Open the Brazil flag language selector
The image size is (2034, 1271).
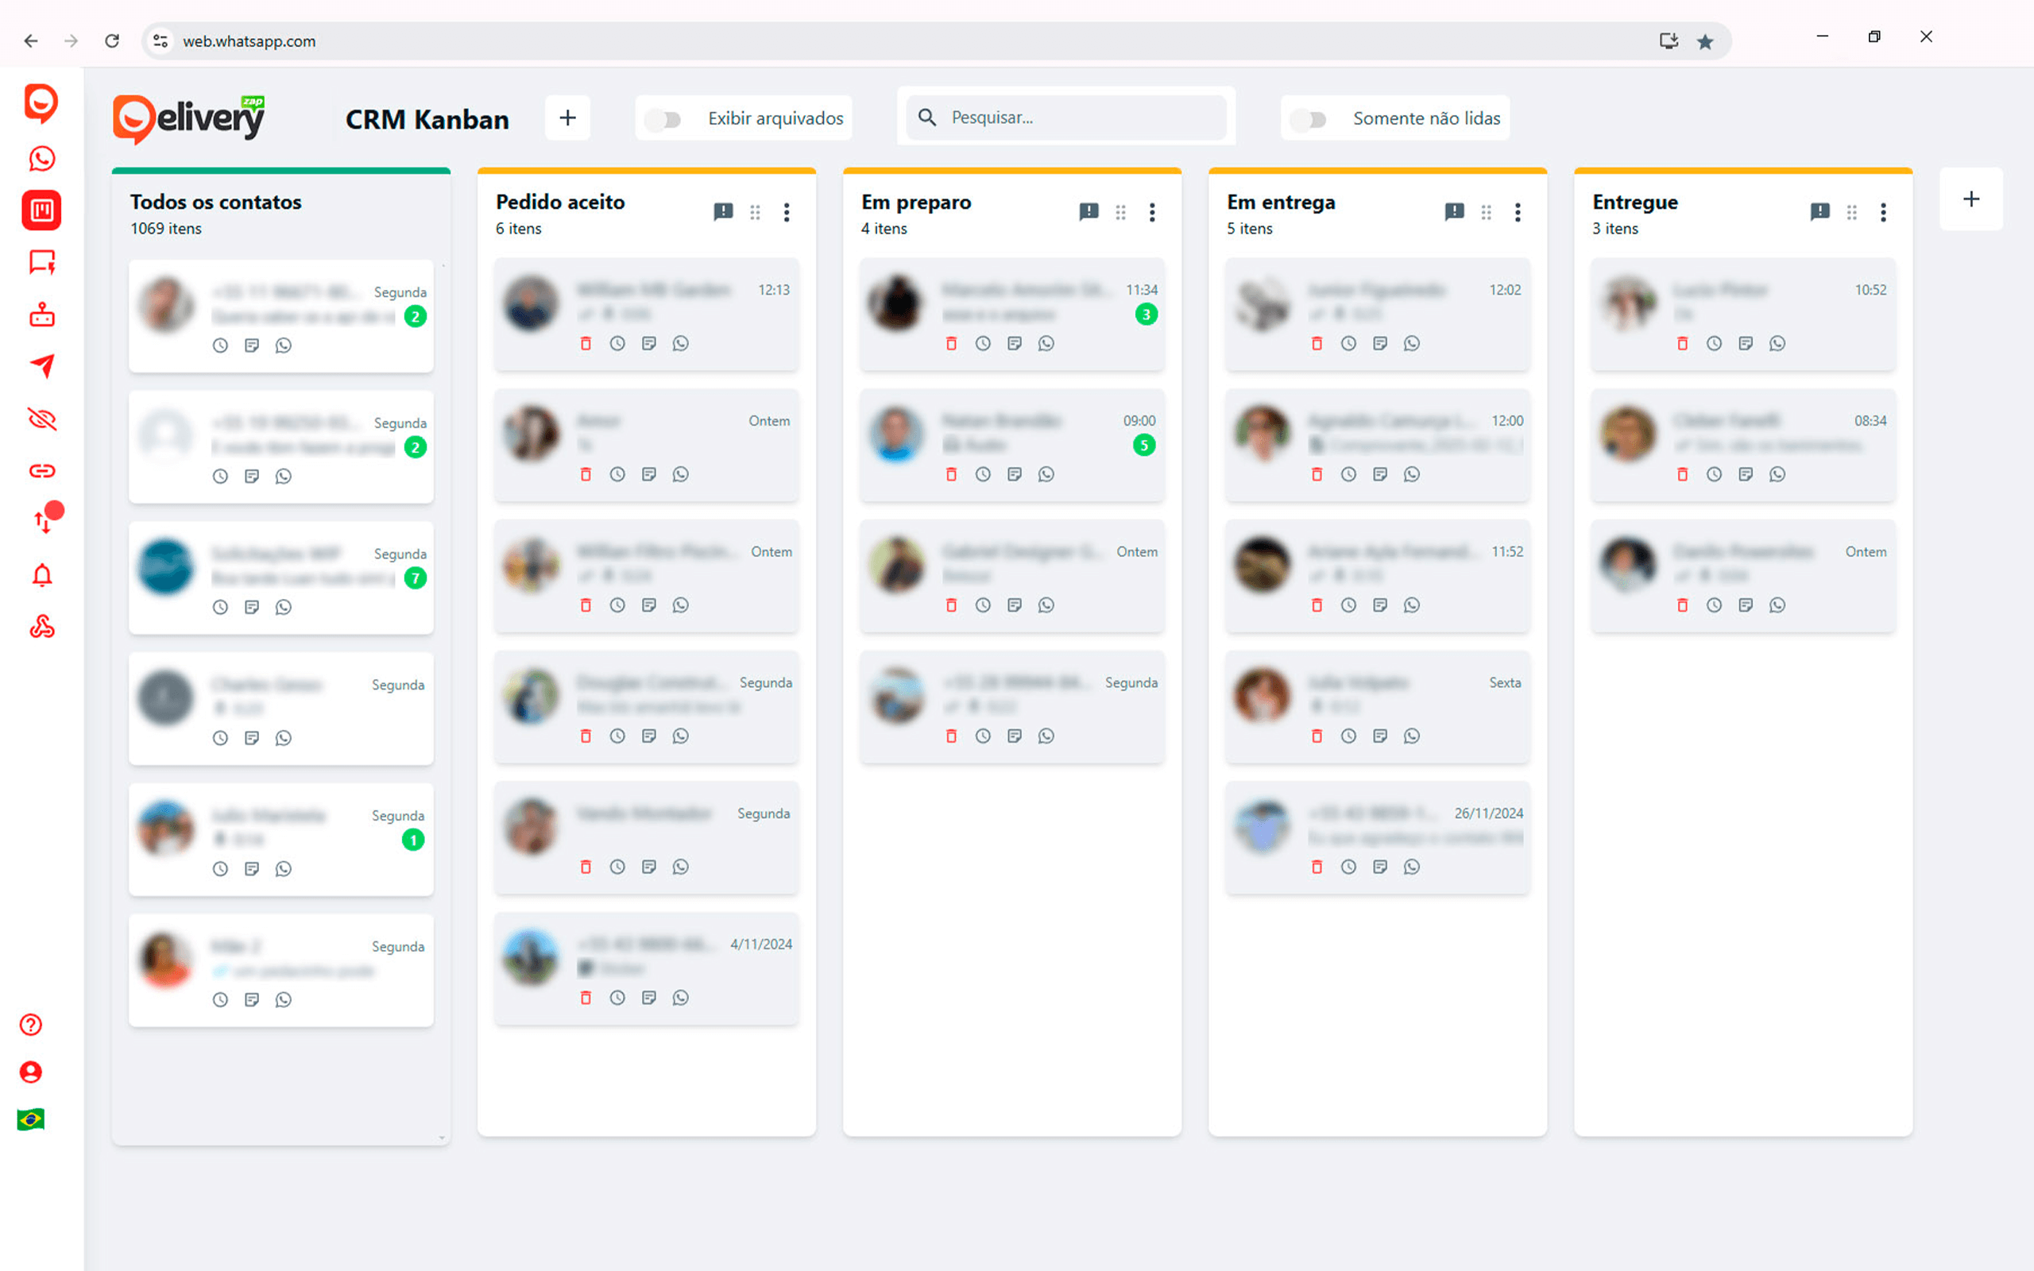click(x=31, y=1120)
